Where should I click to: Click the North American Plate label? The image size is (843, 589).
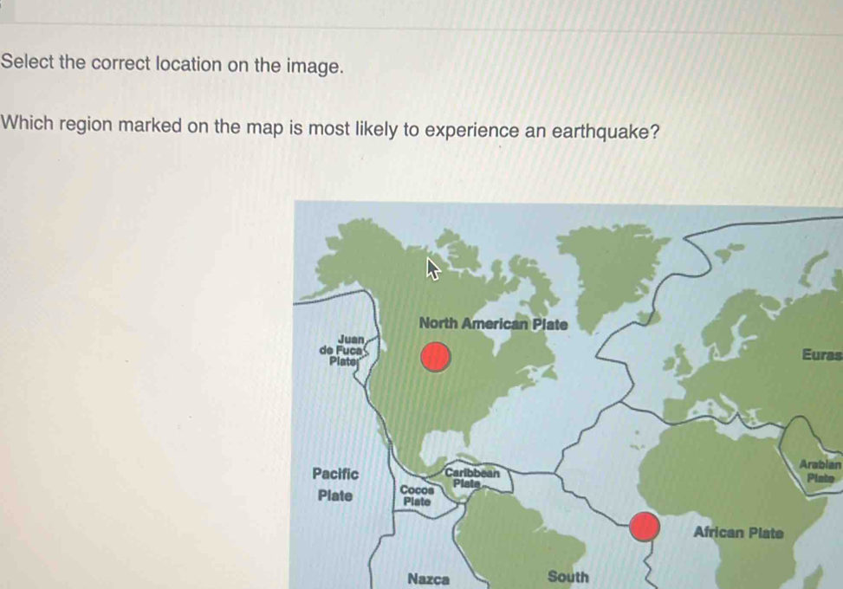(493, 323)
